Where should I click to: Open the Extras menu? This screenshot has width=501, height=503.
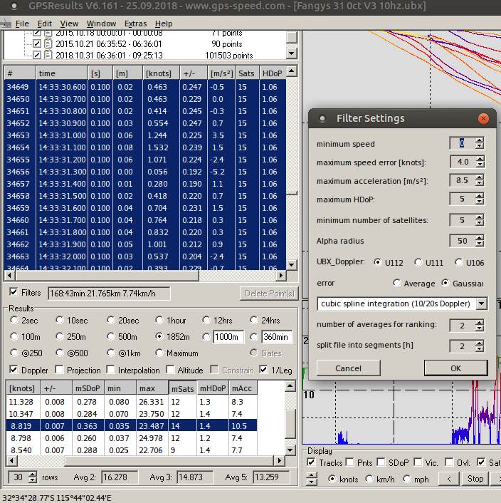point(135,24)
